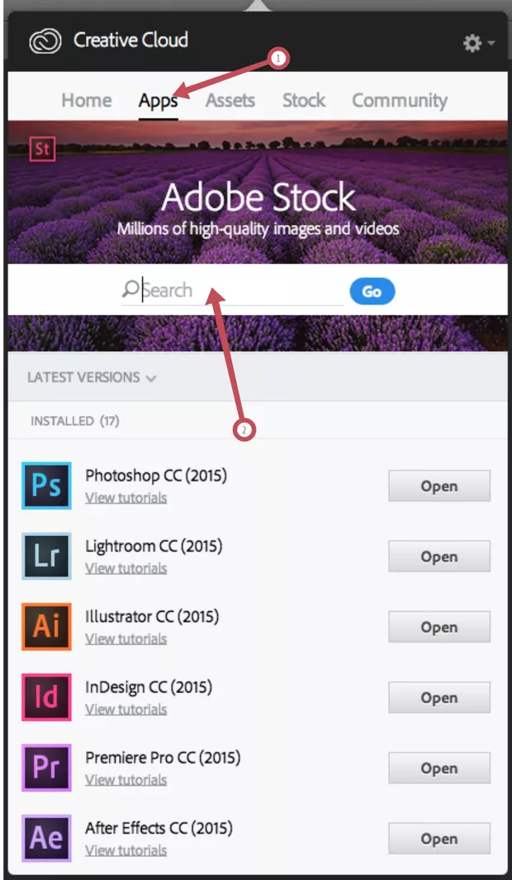Click the Adobe Stock St badge icon
The image size is (512, 880).
[42, 150]
